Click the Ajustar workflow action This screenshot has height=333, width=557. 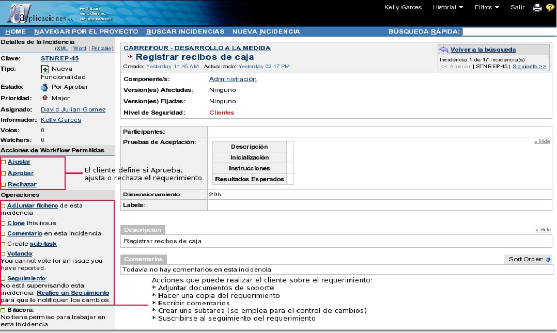(19, 162)
